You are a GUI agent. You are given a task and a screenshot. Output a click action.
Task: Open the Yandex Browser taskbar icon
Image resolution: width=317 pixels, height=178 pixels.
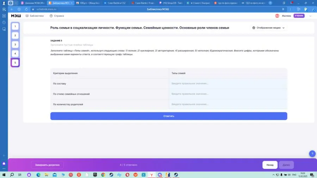151,175
